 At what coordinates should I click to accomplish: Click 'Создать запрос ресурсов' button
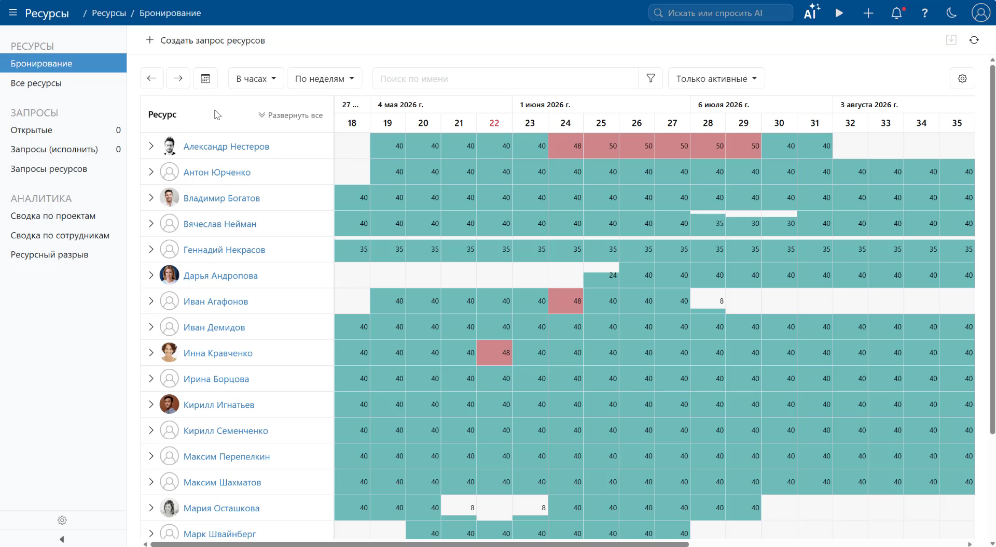[x=205, y=40]
